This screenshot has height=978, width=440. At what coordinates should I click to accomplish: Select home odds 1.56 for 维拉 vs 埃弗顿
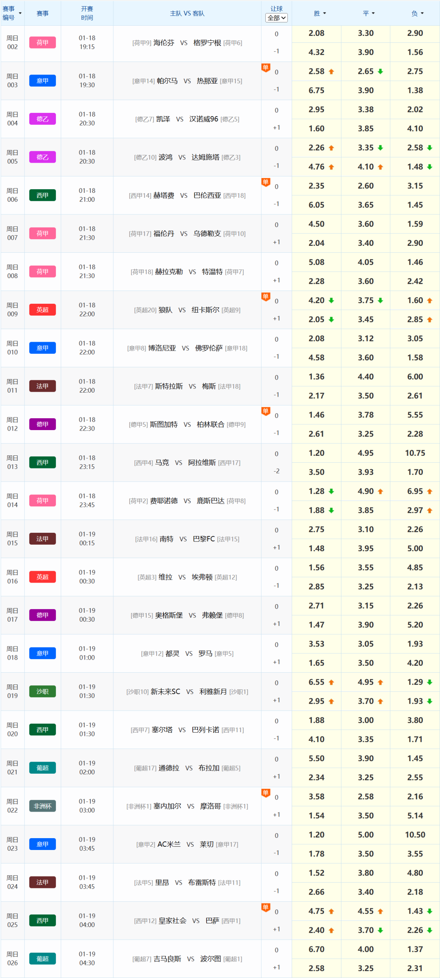tap(317, 567)
